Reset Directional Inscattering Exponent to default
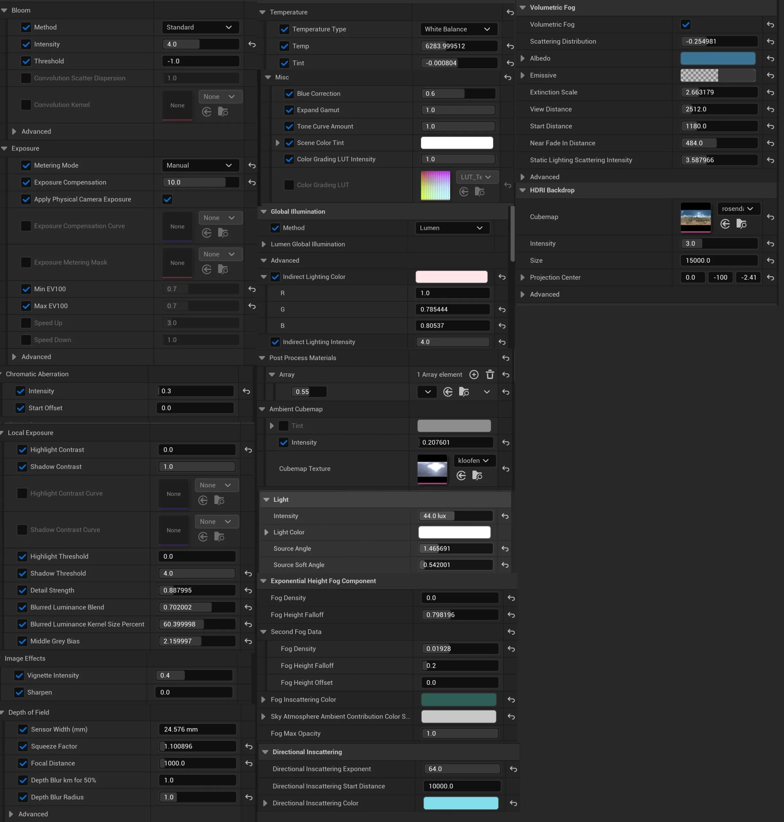784x822 pixels. click(514, 769)
